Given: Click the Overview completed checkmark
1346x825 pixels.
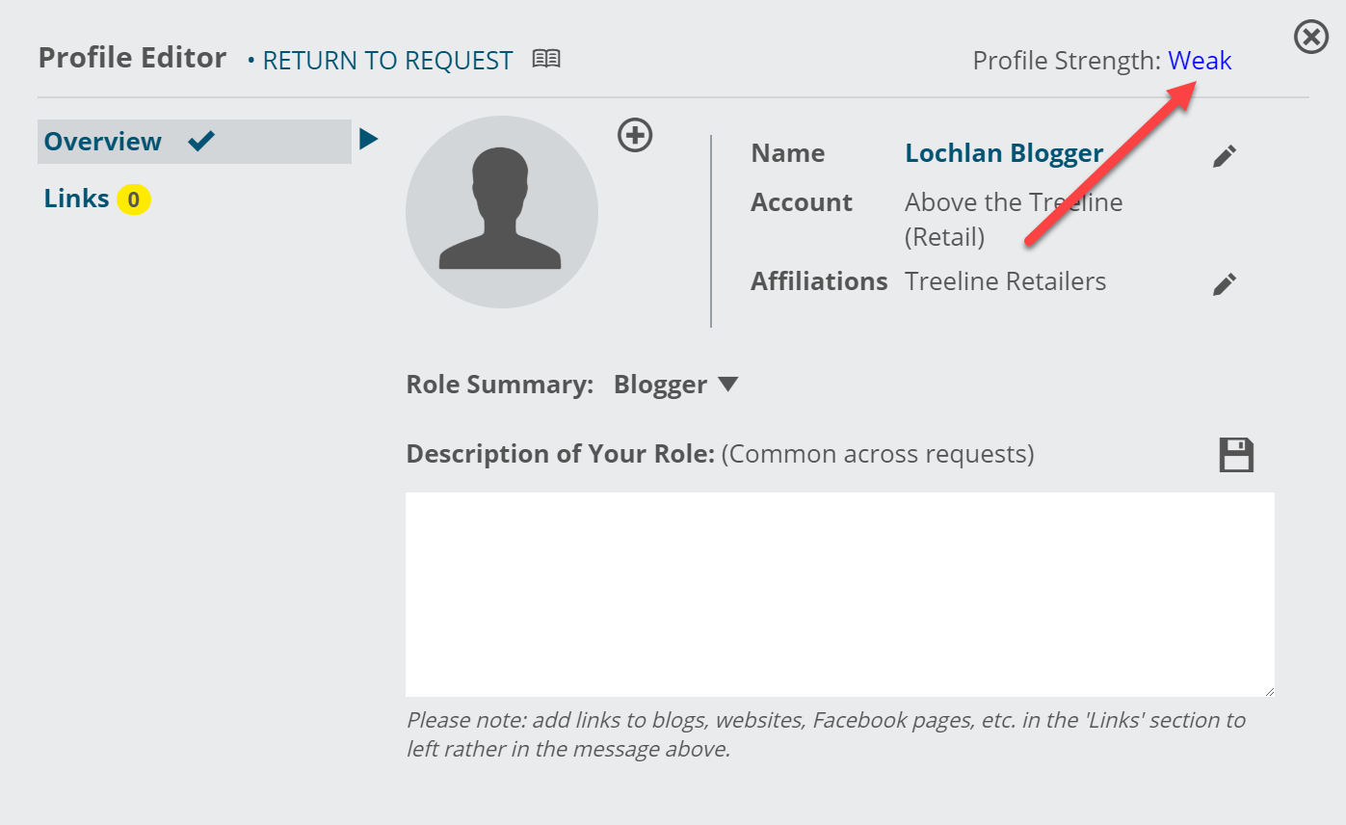Looking at the screenshot, I should (201, 142).
